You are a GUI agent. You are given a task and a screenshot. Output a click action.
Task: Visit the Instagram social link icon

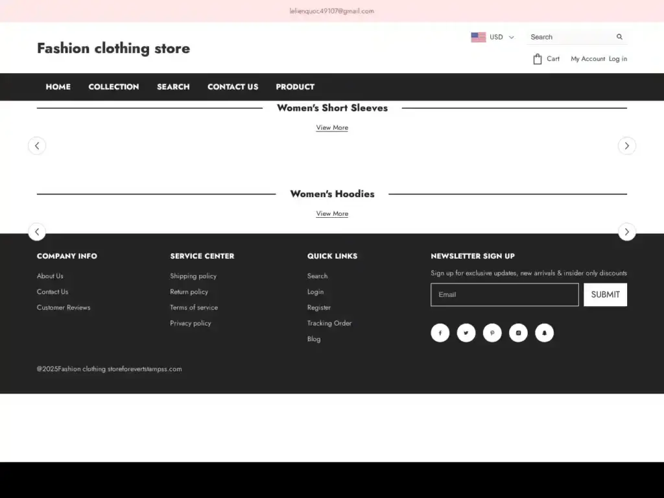pos(518,333)
